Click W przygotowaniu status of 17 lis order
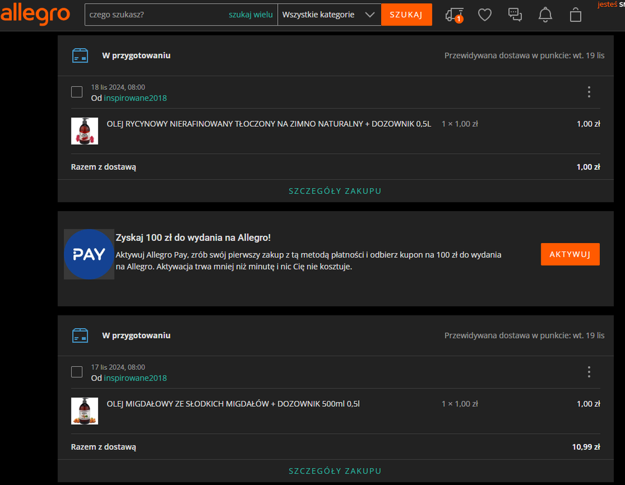The height and width of the screenshot is (485, 625). click(136, 336)
